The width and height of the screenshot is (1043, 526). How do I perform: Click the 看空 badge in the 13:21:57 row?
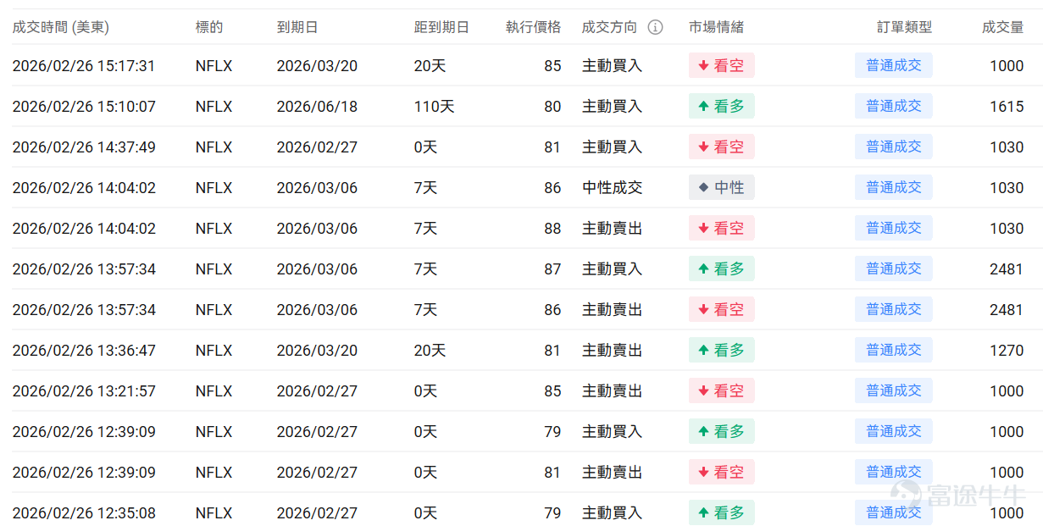721,390
